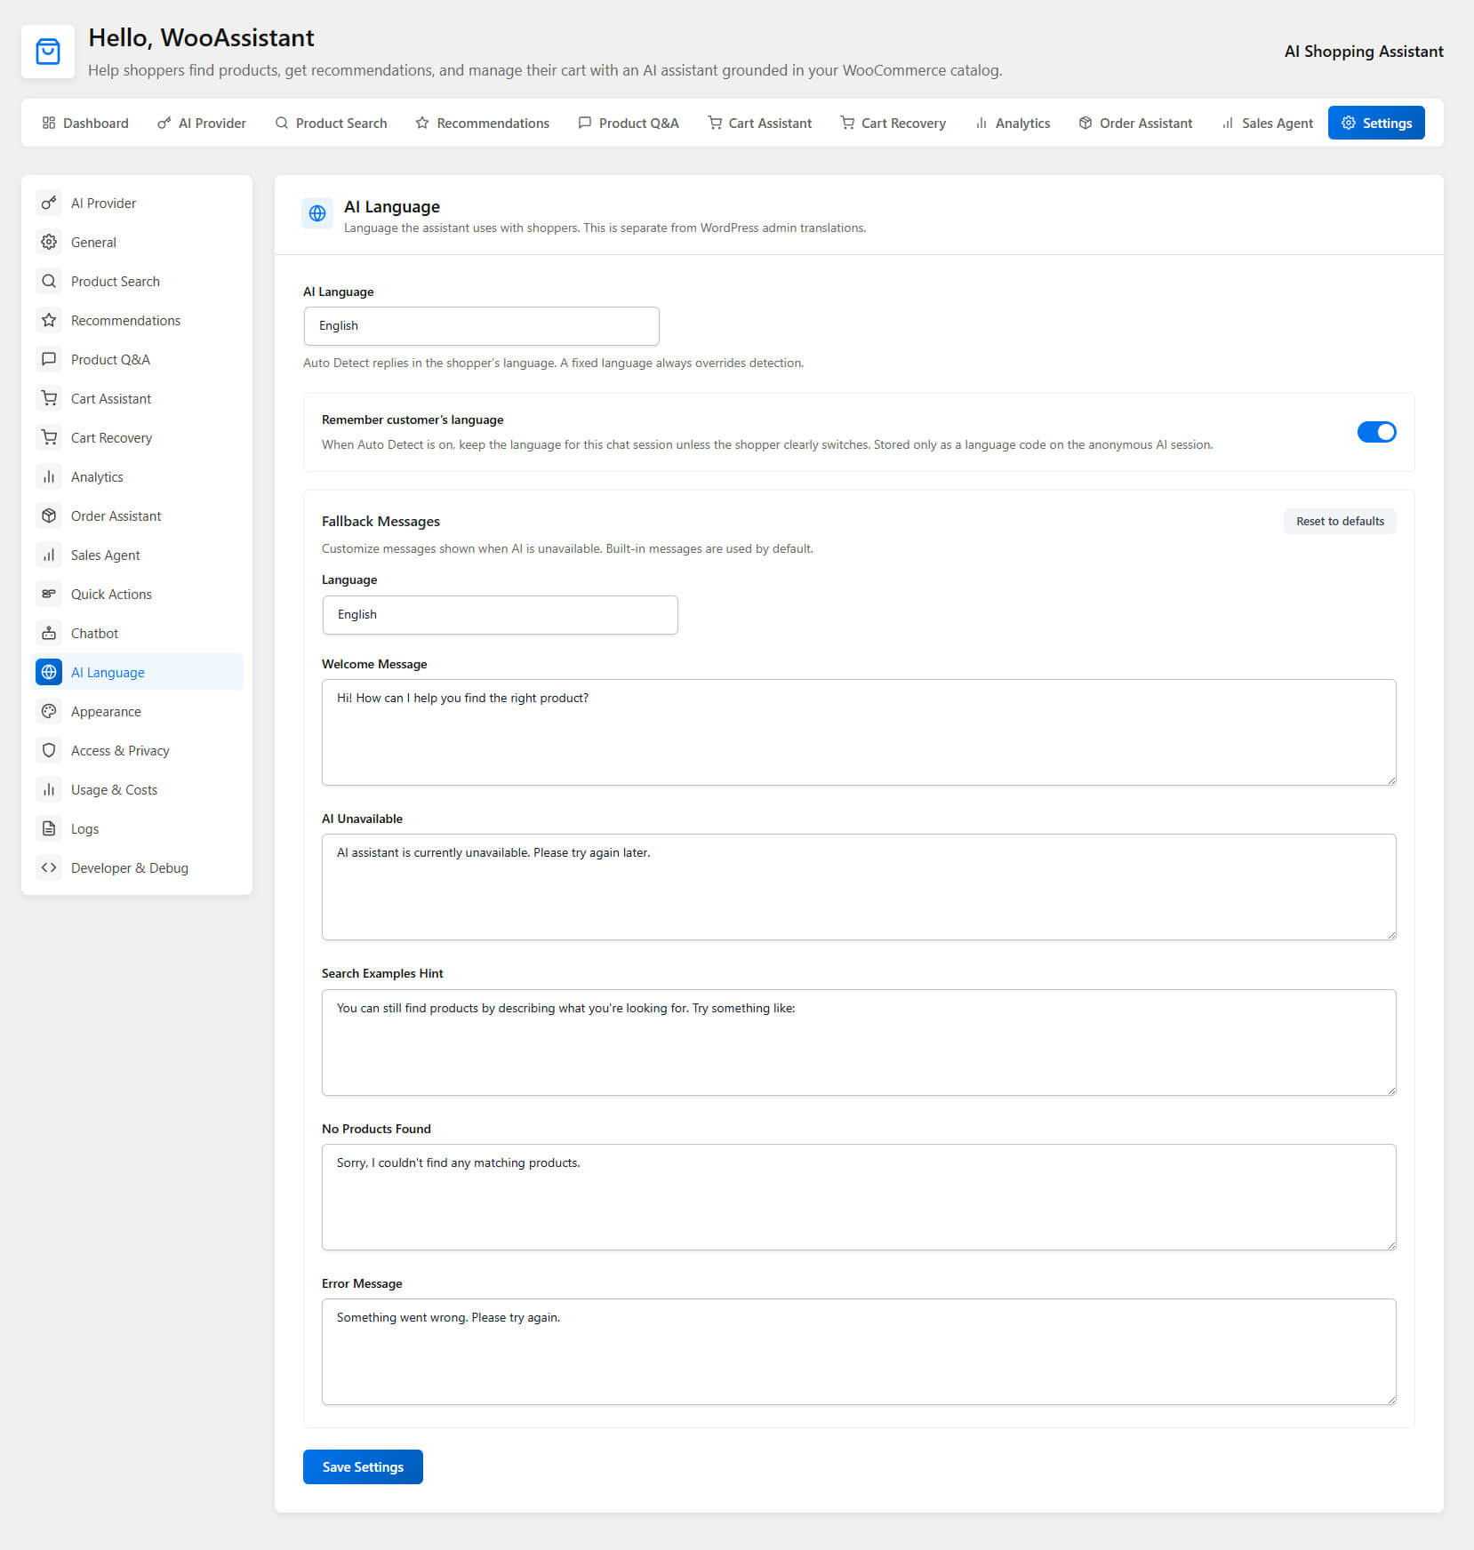Click the Search Examples Hint text area
Viewport: 1474px width, 1550px height.
click(x=859, y=1043)
